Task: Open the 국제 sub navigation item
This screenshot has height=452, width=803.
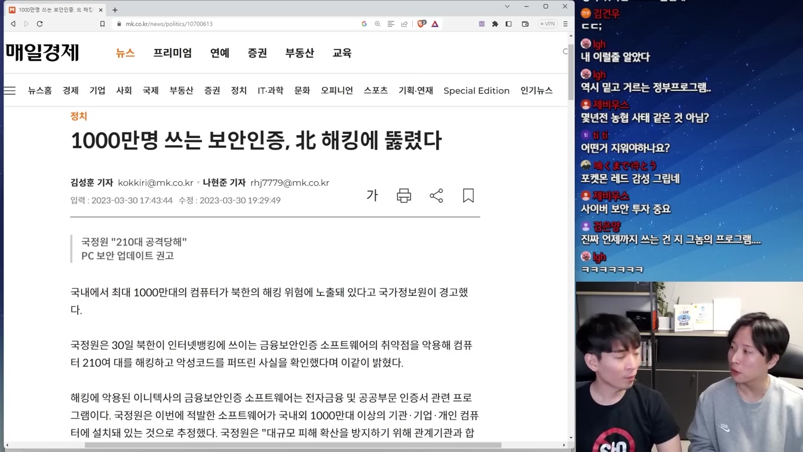Action: [x=151, y=90]
